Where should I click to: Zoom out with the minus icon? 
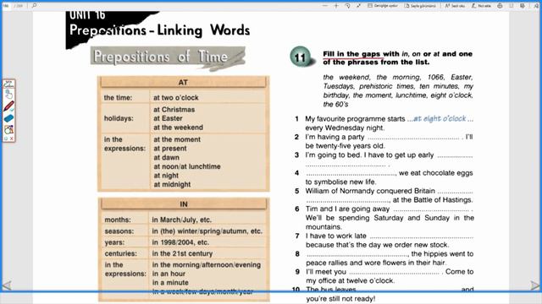[324, 6]
